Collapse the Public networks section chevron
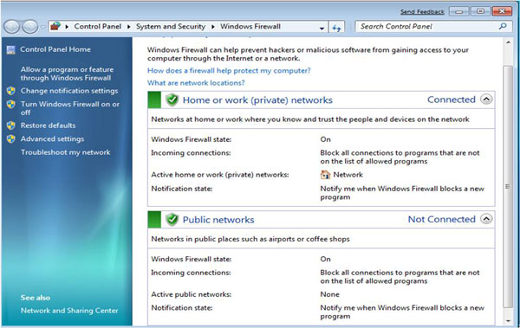This screenshot has height=328, width=520. coord(486,219)
